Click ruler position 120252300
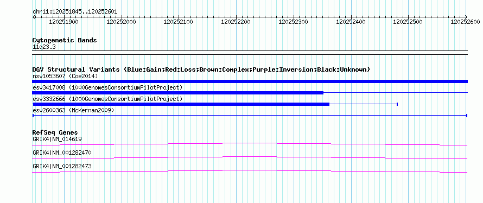This screenshot has height=203, width=483. (293, 22)
